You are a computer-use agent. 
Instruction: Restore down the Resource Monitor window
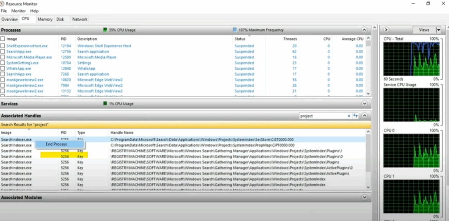[428, 4]
